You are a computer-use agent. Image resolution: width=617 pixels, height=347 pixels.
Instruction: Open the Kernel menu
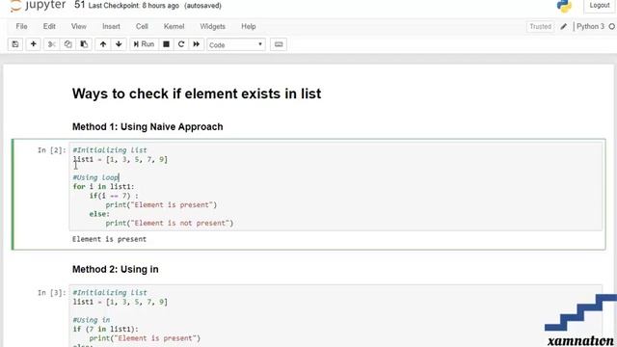click(x=174, y=26)
